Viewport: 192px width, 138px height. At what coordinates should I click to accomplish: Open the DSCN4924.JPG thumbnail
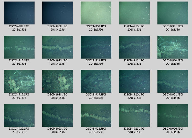pyautogui.click(x=96, y=115)
